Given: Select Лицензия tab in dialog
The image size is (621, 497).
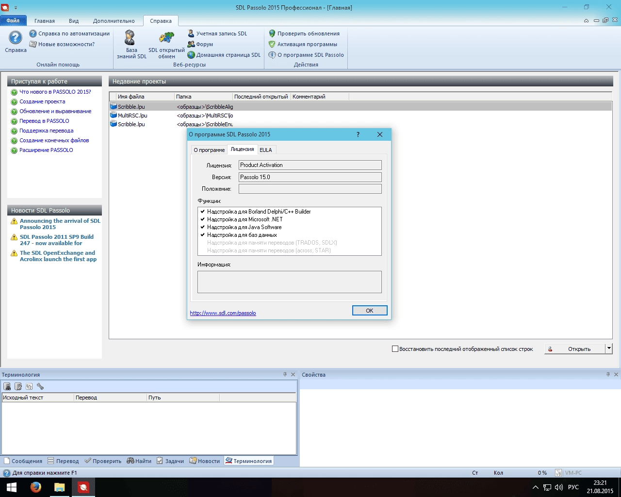Looking at the screenshot, I should pyautogui.click(x=242, y=149).
